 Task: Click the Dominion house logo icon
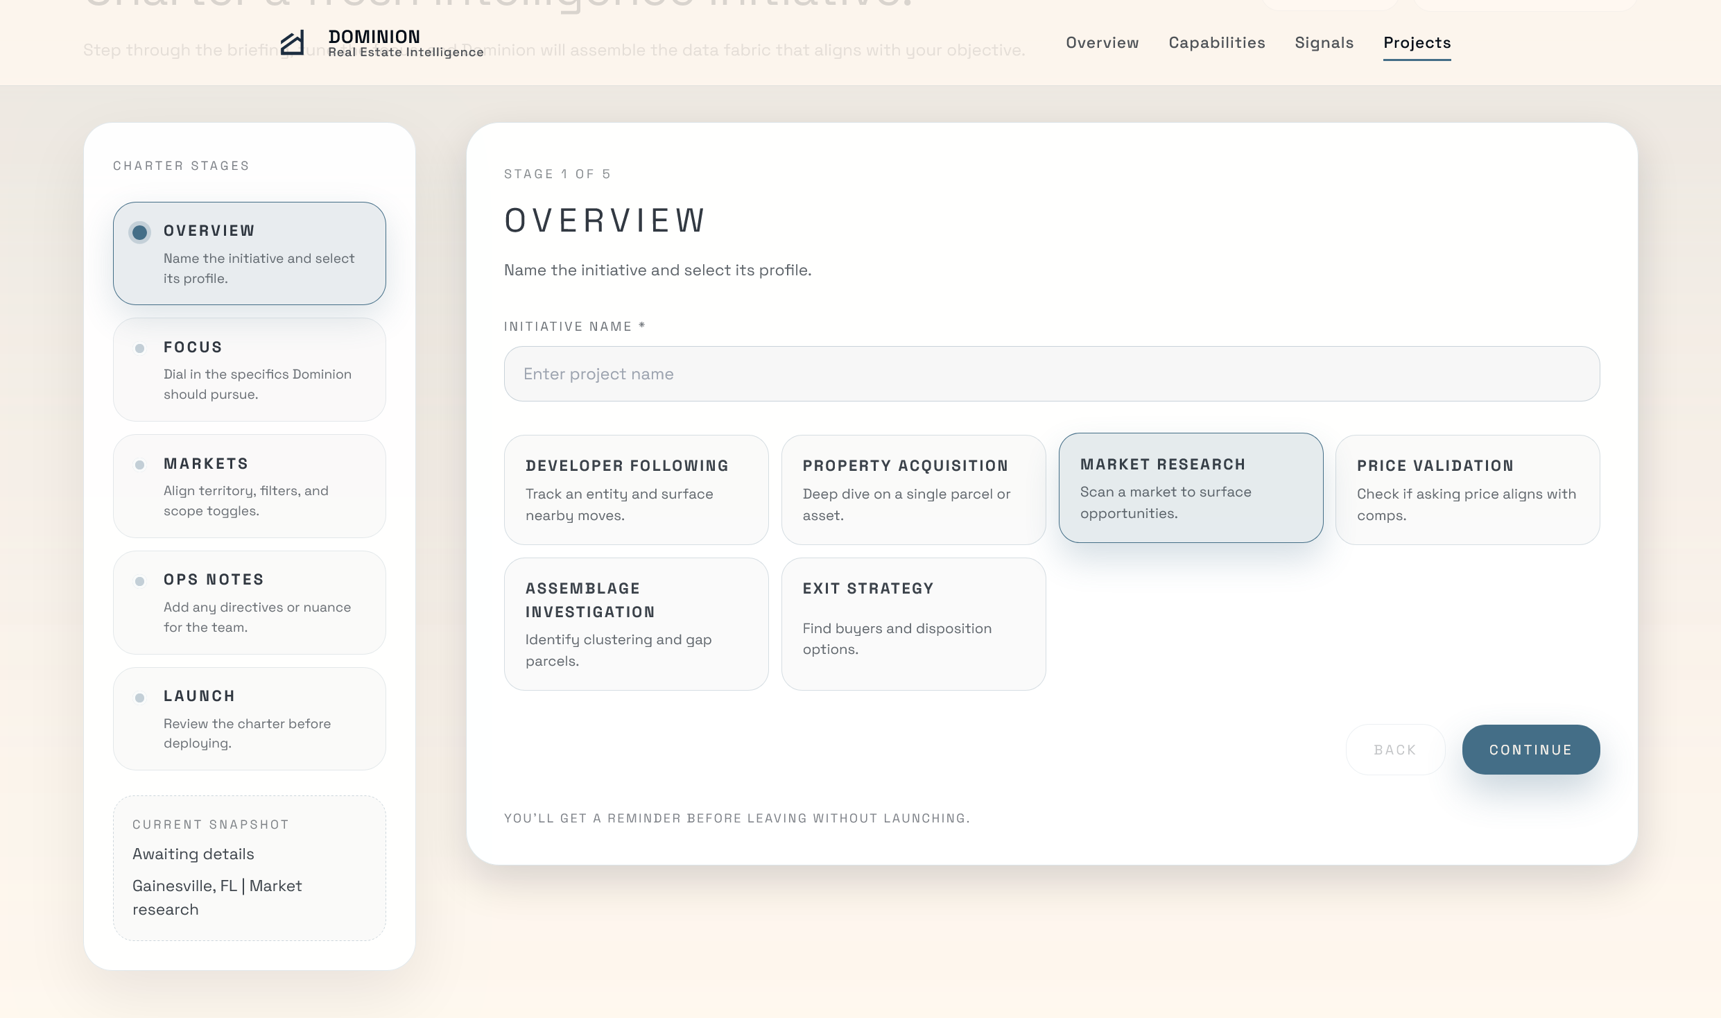(292, 43)
